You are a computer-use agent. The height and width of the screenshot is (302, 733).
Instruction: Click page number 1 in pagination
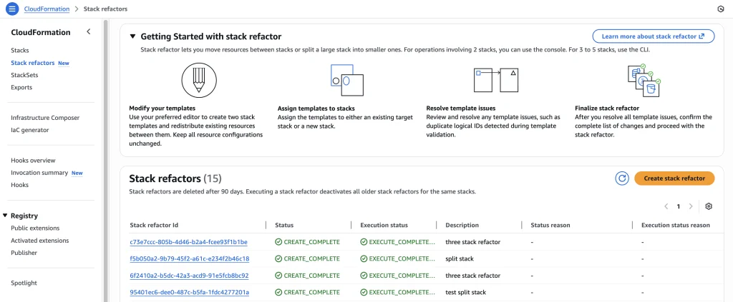pos(679,206)
